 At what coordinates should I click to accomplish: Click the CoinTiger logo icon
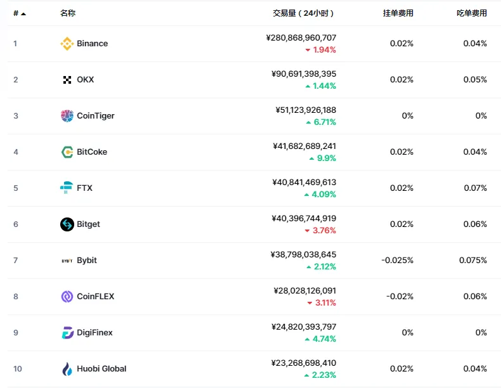pyautogui.click(x=67, y=116)
